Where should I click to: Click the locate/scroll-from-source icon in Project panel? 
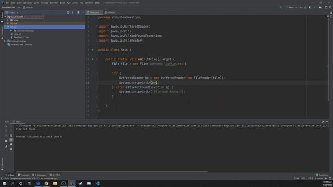point(68,12)
